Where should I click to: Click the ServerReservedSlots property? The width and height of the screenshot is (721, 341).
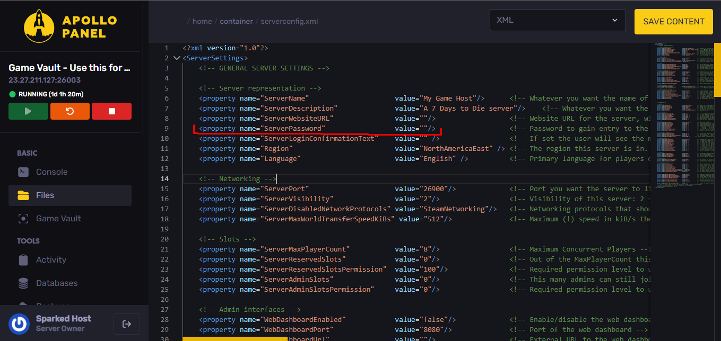pyautogui.click(x=319, y=259)
